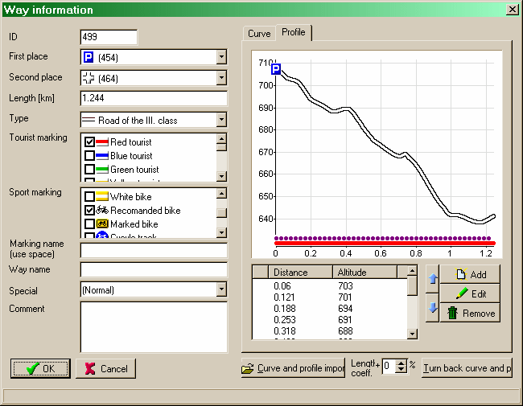The width and height of the screenshot is (523, 406).
Task: Confirm with the OK button
Action: (x=40, y=368)
